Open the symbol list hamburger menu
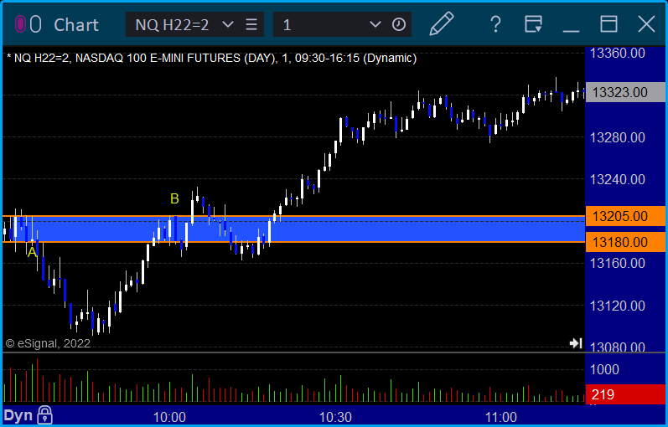 tap(251, 24)
